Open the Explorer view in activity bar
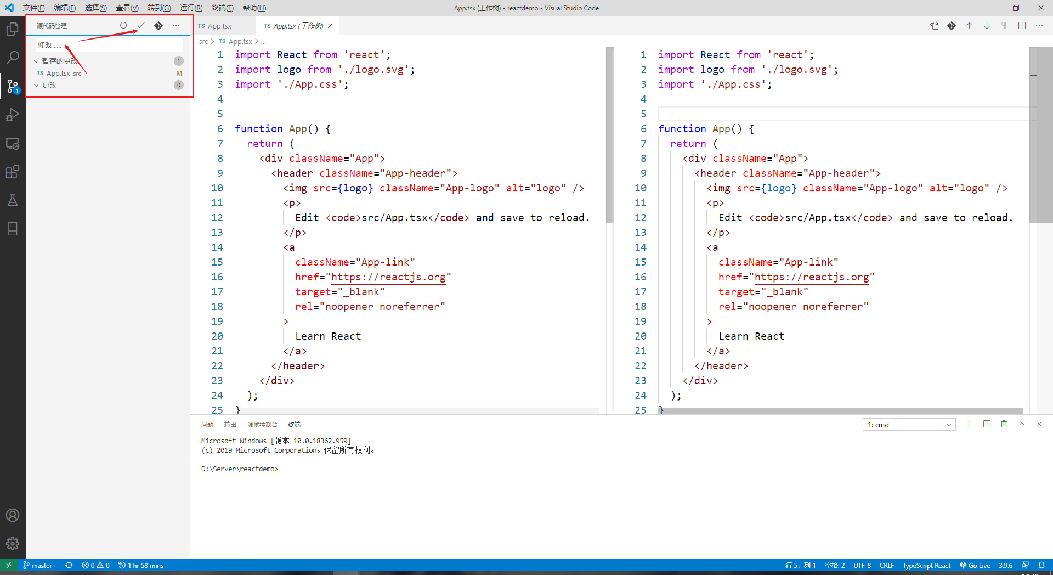 pos(13,29)
